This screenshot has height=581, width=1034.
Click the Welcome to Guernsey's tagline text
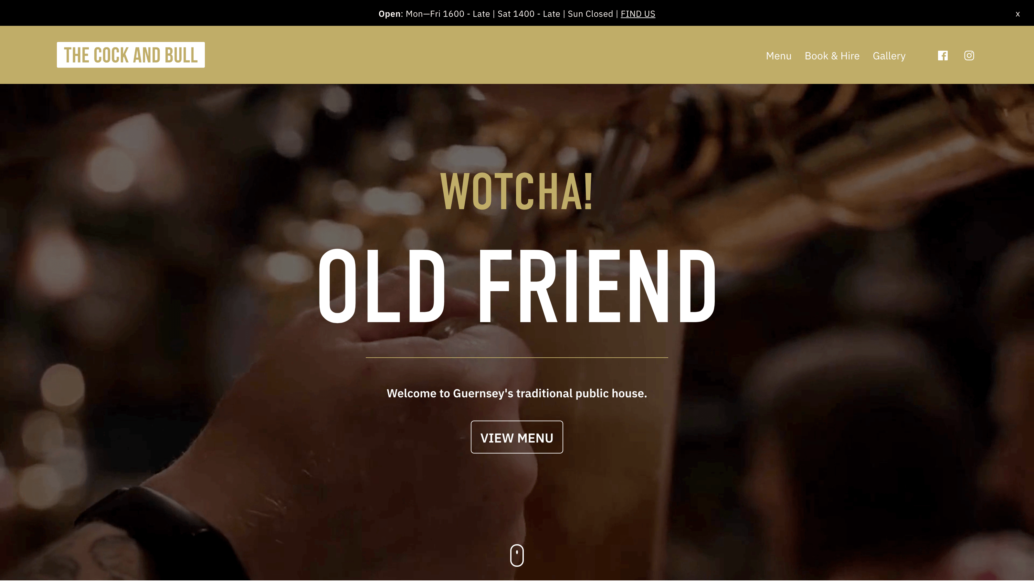[x=517, y=393]
